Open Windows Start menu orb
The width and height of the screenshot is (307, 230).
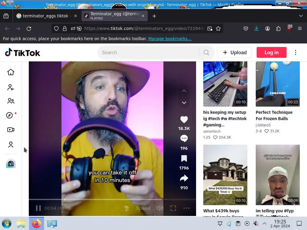(7, 223)
